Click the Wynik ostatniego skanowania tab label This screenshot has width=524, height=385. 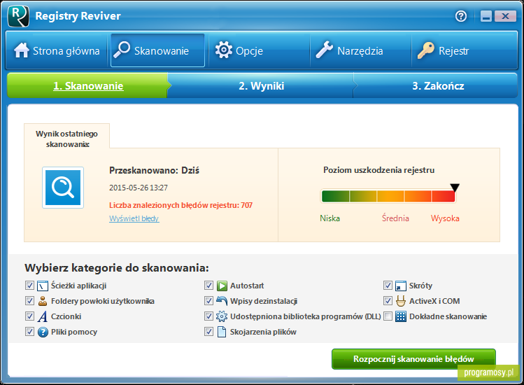coord(67,139)
